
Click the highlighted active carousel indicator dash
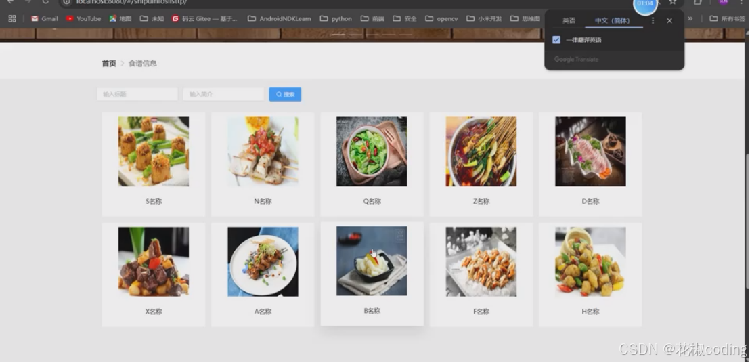[338, 35]
